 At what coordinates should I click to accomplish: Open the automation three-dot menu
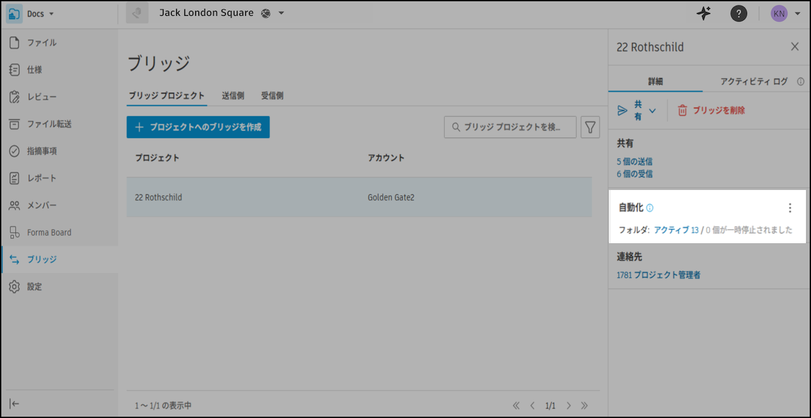[789, 208]
